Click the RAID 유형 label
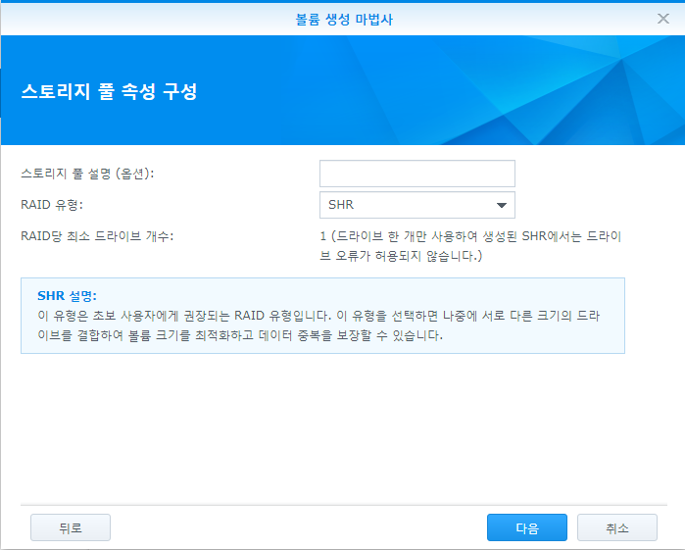 pyautogui.click(x=52, y=205)
